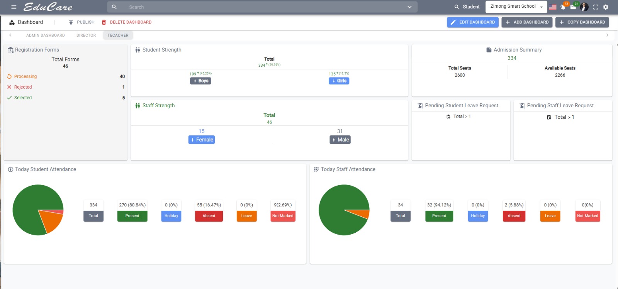Click the EduCare logo
Image resolution: width=618 pixels, height=289 pixels.
click(48, 7)
